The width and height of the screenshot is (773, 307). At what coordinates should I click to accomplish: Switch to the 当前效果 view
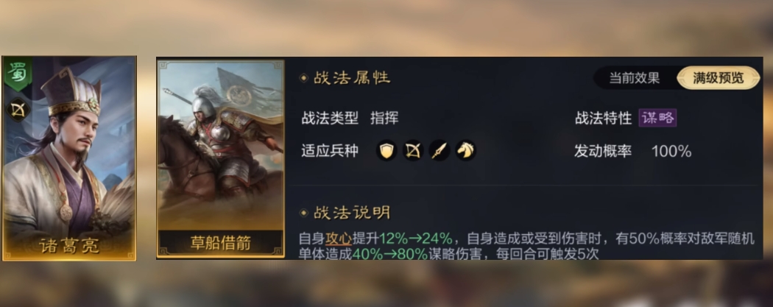635,78
